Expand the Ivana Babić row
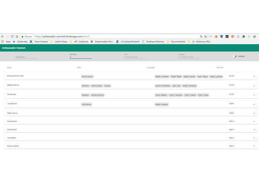Screen dimensions: 259x184 click(254, 138)
